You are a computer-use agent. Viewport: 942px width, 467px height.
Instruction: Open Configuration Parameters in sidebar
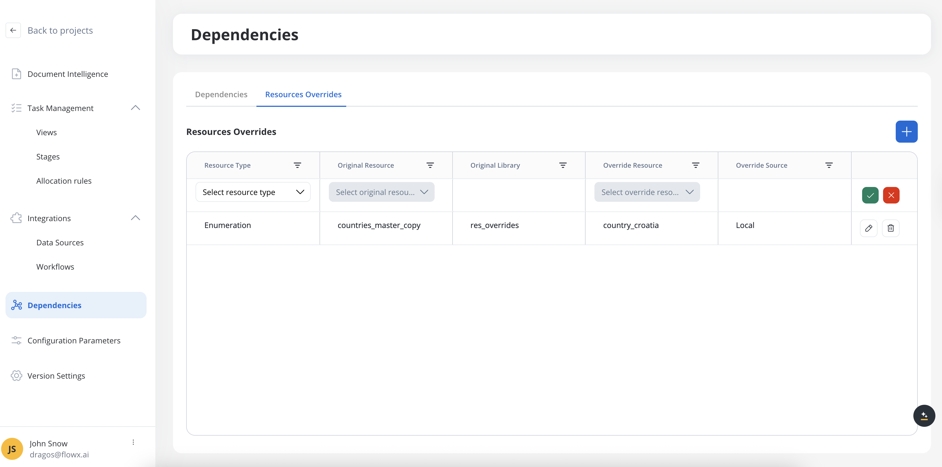[x=74, y=340]
